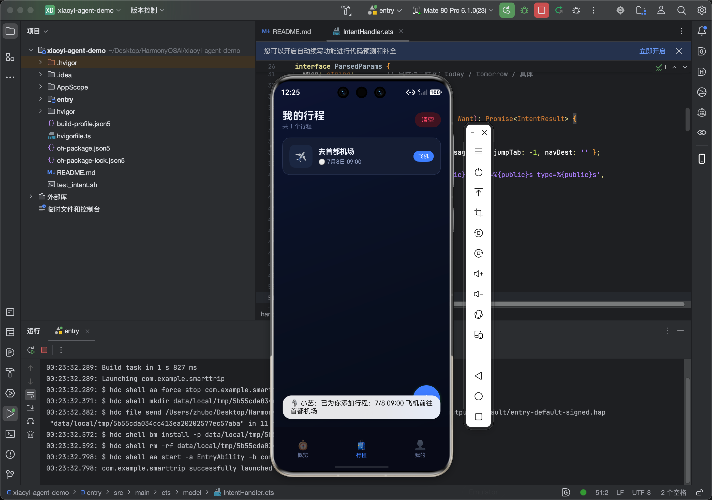
Task: Toggle read-only lock icon in status bar
Action: (x=699, y=493)
